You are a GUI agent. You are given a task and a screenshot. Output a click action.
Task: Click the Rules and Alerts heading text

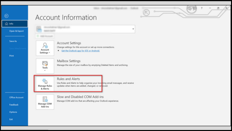point(68,79)
